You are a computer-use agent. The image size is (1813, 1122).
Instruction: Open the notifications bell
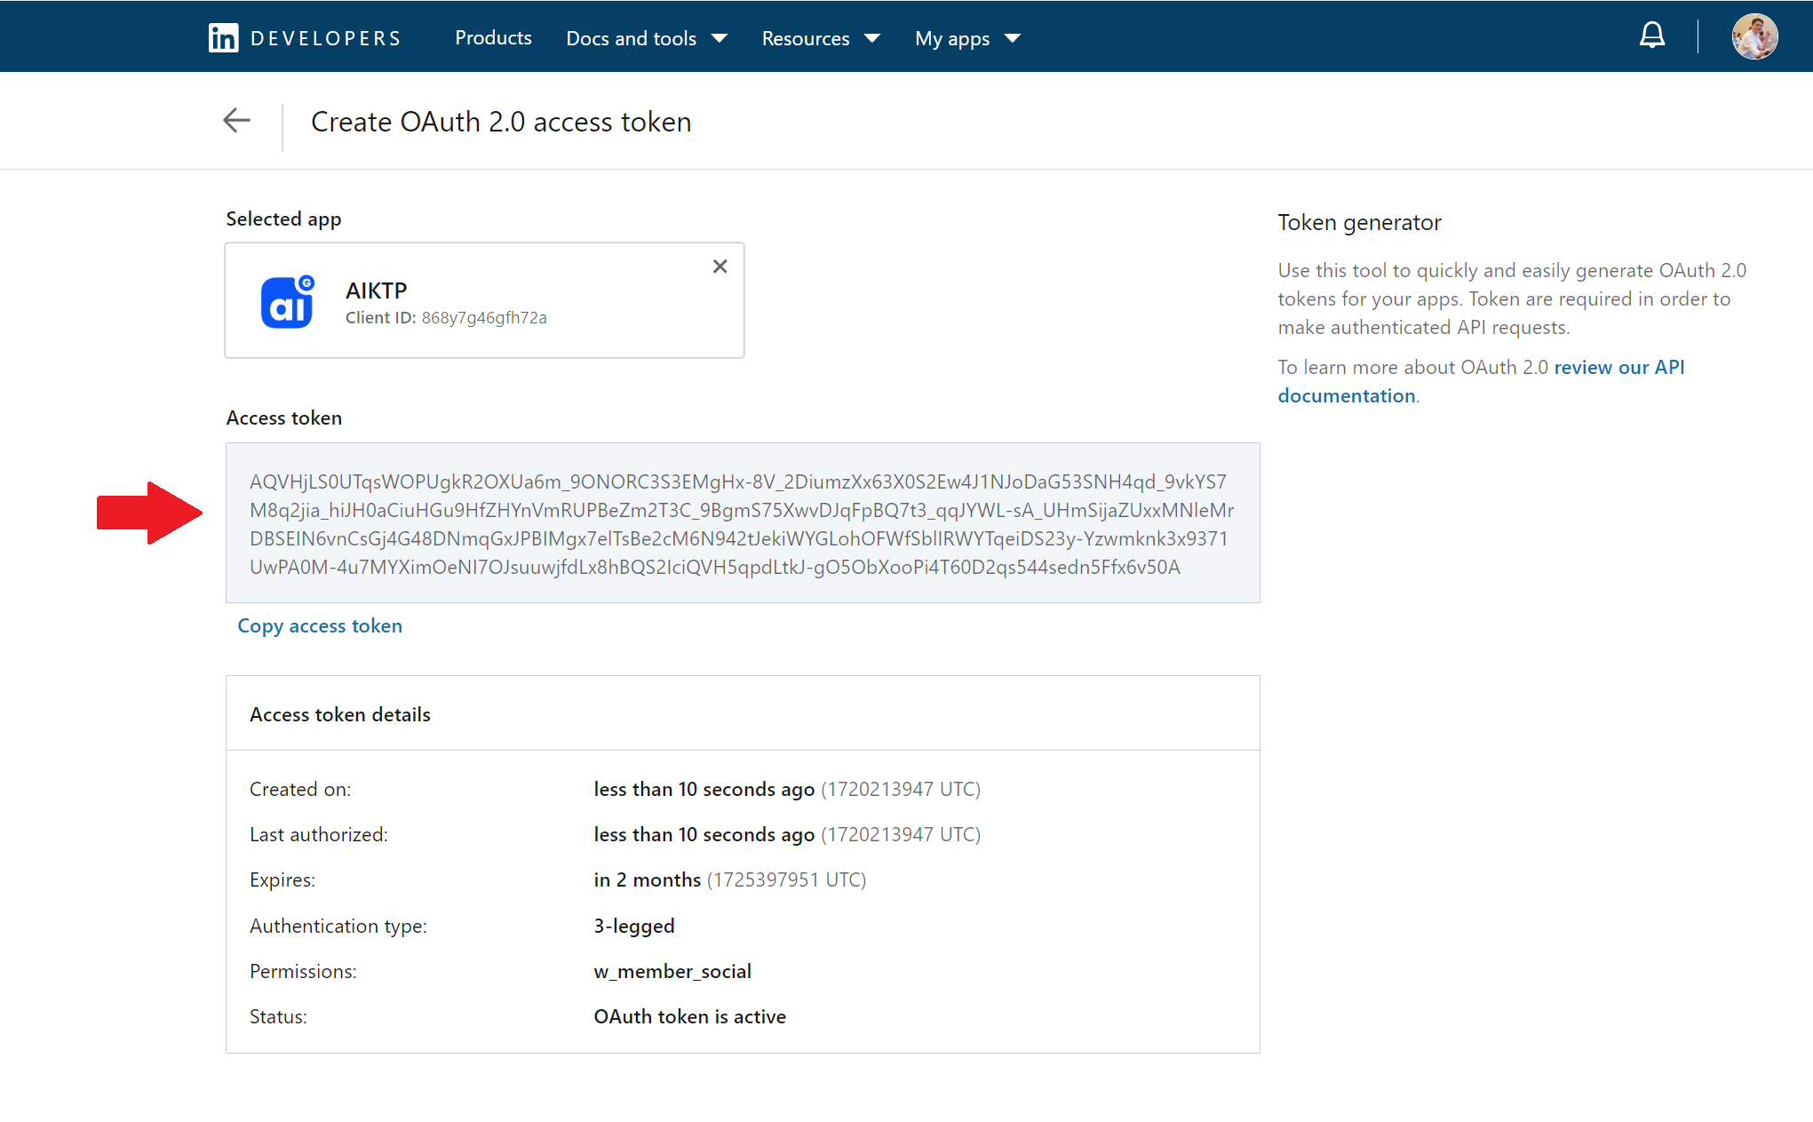1651,36
